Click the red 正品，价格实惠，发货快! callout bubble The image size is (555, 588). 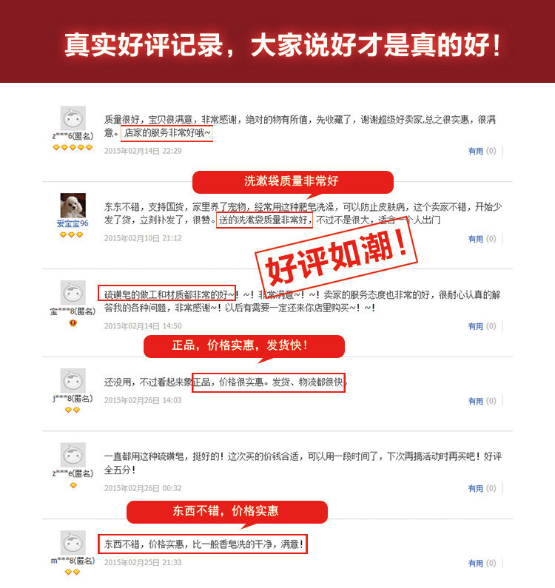244,347
